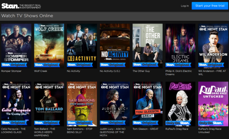Start your free trial button

[210, 6]
